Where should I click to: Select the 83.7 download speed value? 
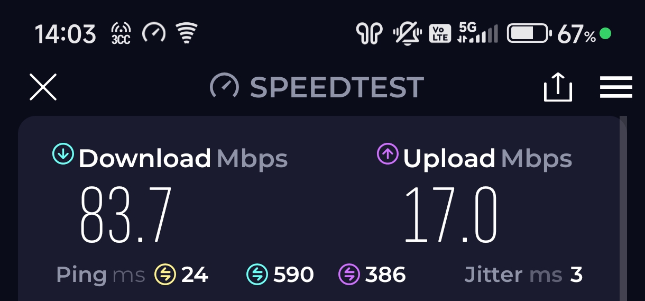point(126,215)
